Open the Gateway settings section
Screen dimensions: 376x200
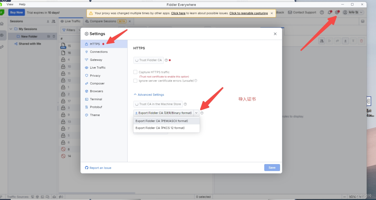(x=104, y=60)
